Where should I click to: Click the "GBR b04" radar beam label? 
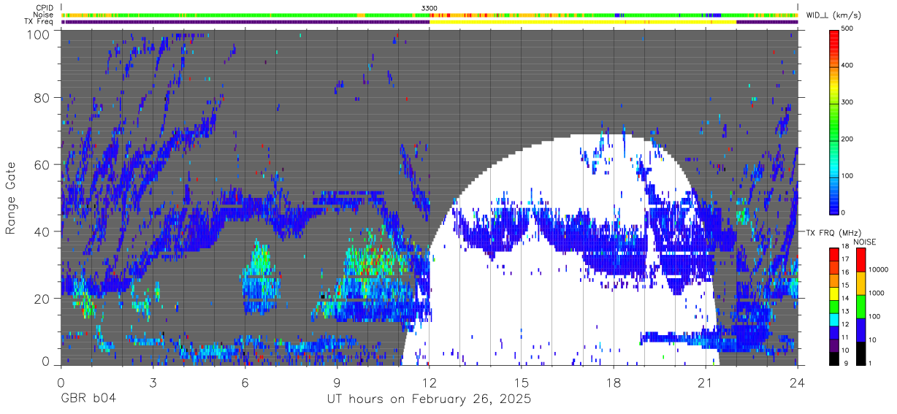pyautogui.click(x=88, y=399)
